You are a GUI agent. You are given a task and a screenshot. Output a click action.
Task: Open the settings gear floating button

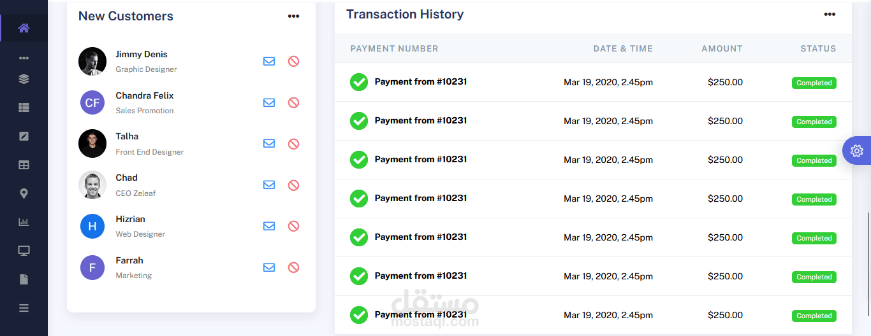tap(856, 151)
